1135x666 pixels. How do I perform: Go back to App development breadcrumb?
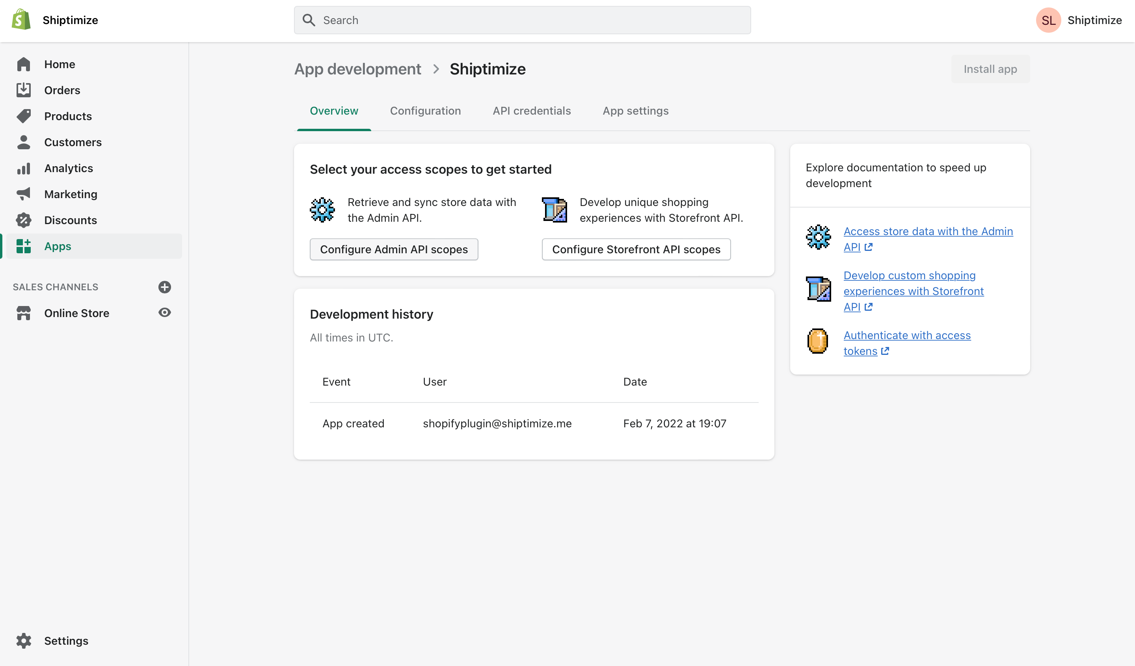click(357, 69)
